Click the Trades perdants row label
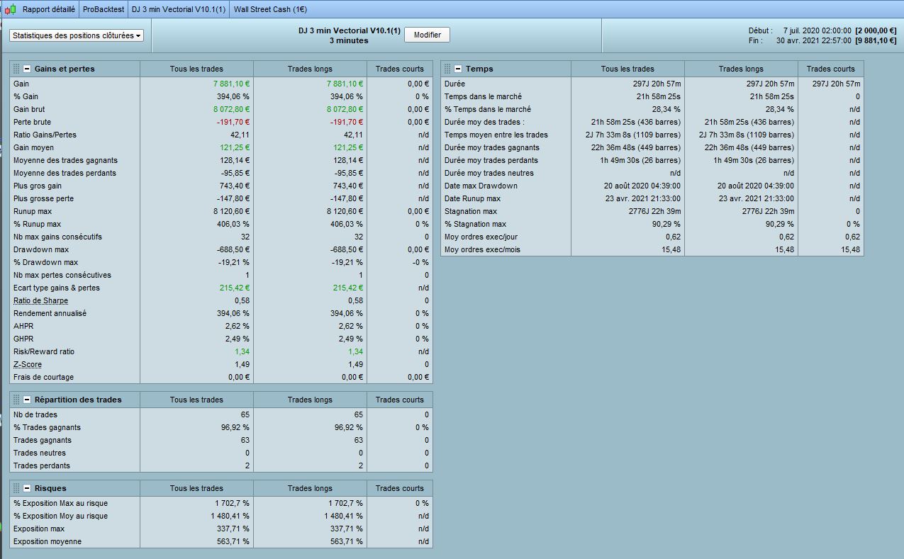 [x=42, y=465]
